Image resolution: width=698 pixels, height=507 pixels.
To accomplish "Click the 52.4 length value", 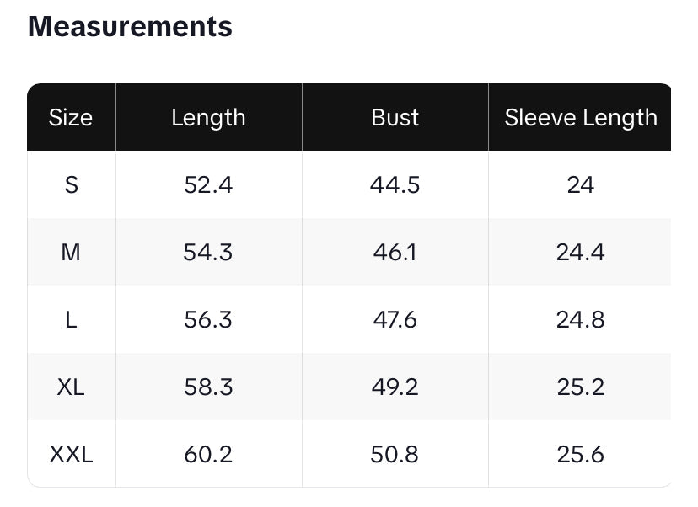I will coord(208,184).
